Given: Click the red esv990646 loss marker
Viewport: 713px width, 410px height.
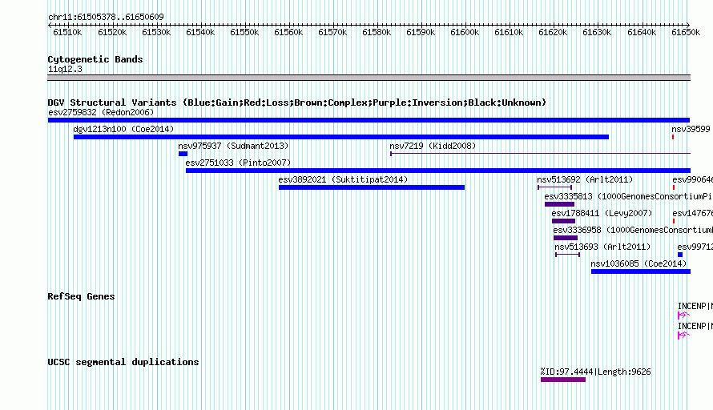Looking at the screenshot, I should pos(674,187).
